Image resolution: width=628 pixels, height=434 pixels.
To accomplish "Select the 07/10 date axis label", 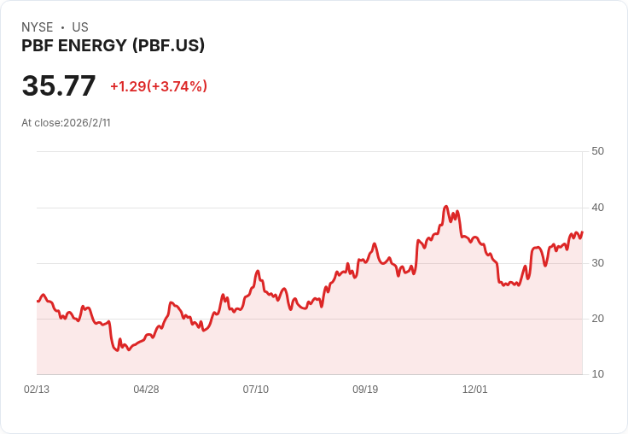I will pos(255,389).
